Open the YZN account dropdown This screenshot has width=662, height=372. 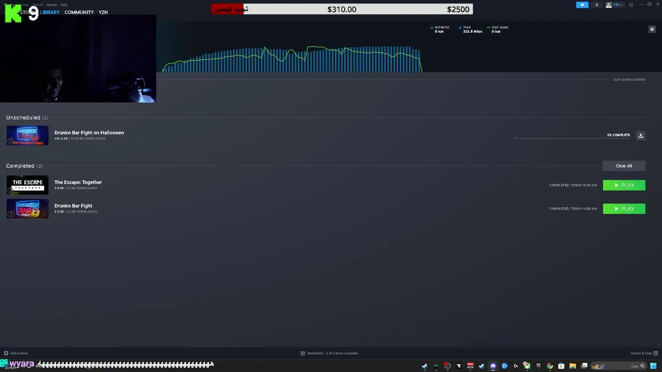(x=614, y=5)
